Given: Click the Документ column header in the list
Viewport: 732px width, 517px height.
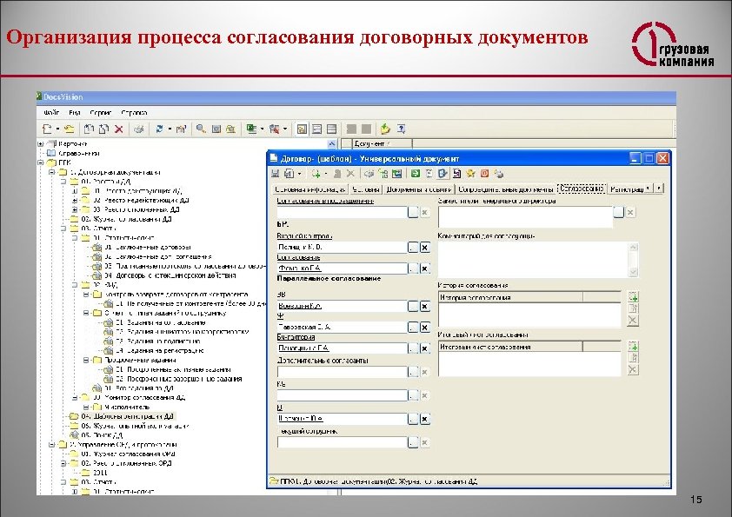Looking at the screenshot, I should [383, 143].
